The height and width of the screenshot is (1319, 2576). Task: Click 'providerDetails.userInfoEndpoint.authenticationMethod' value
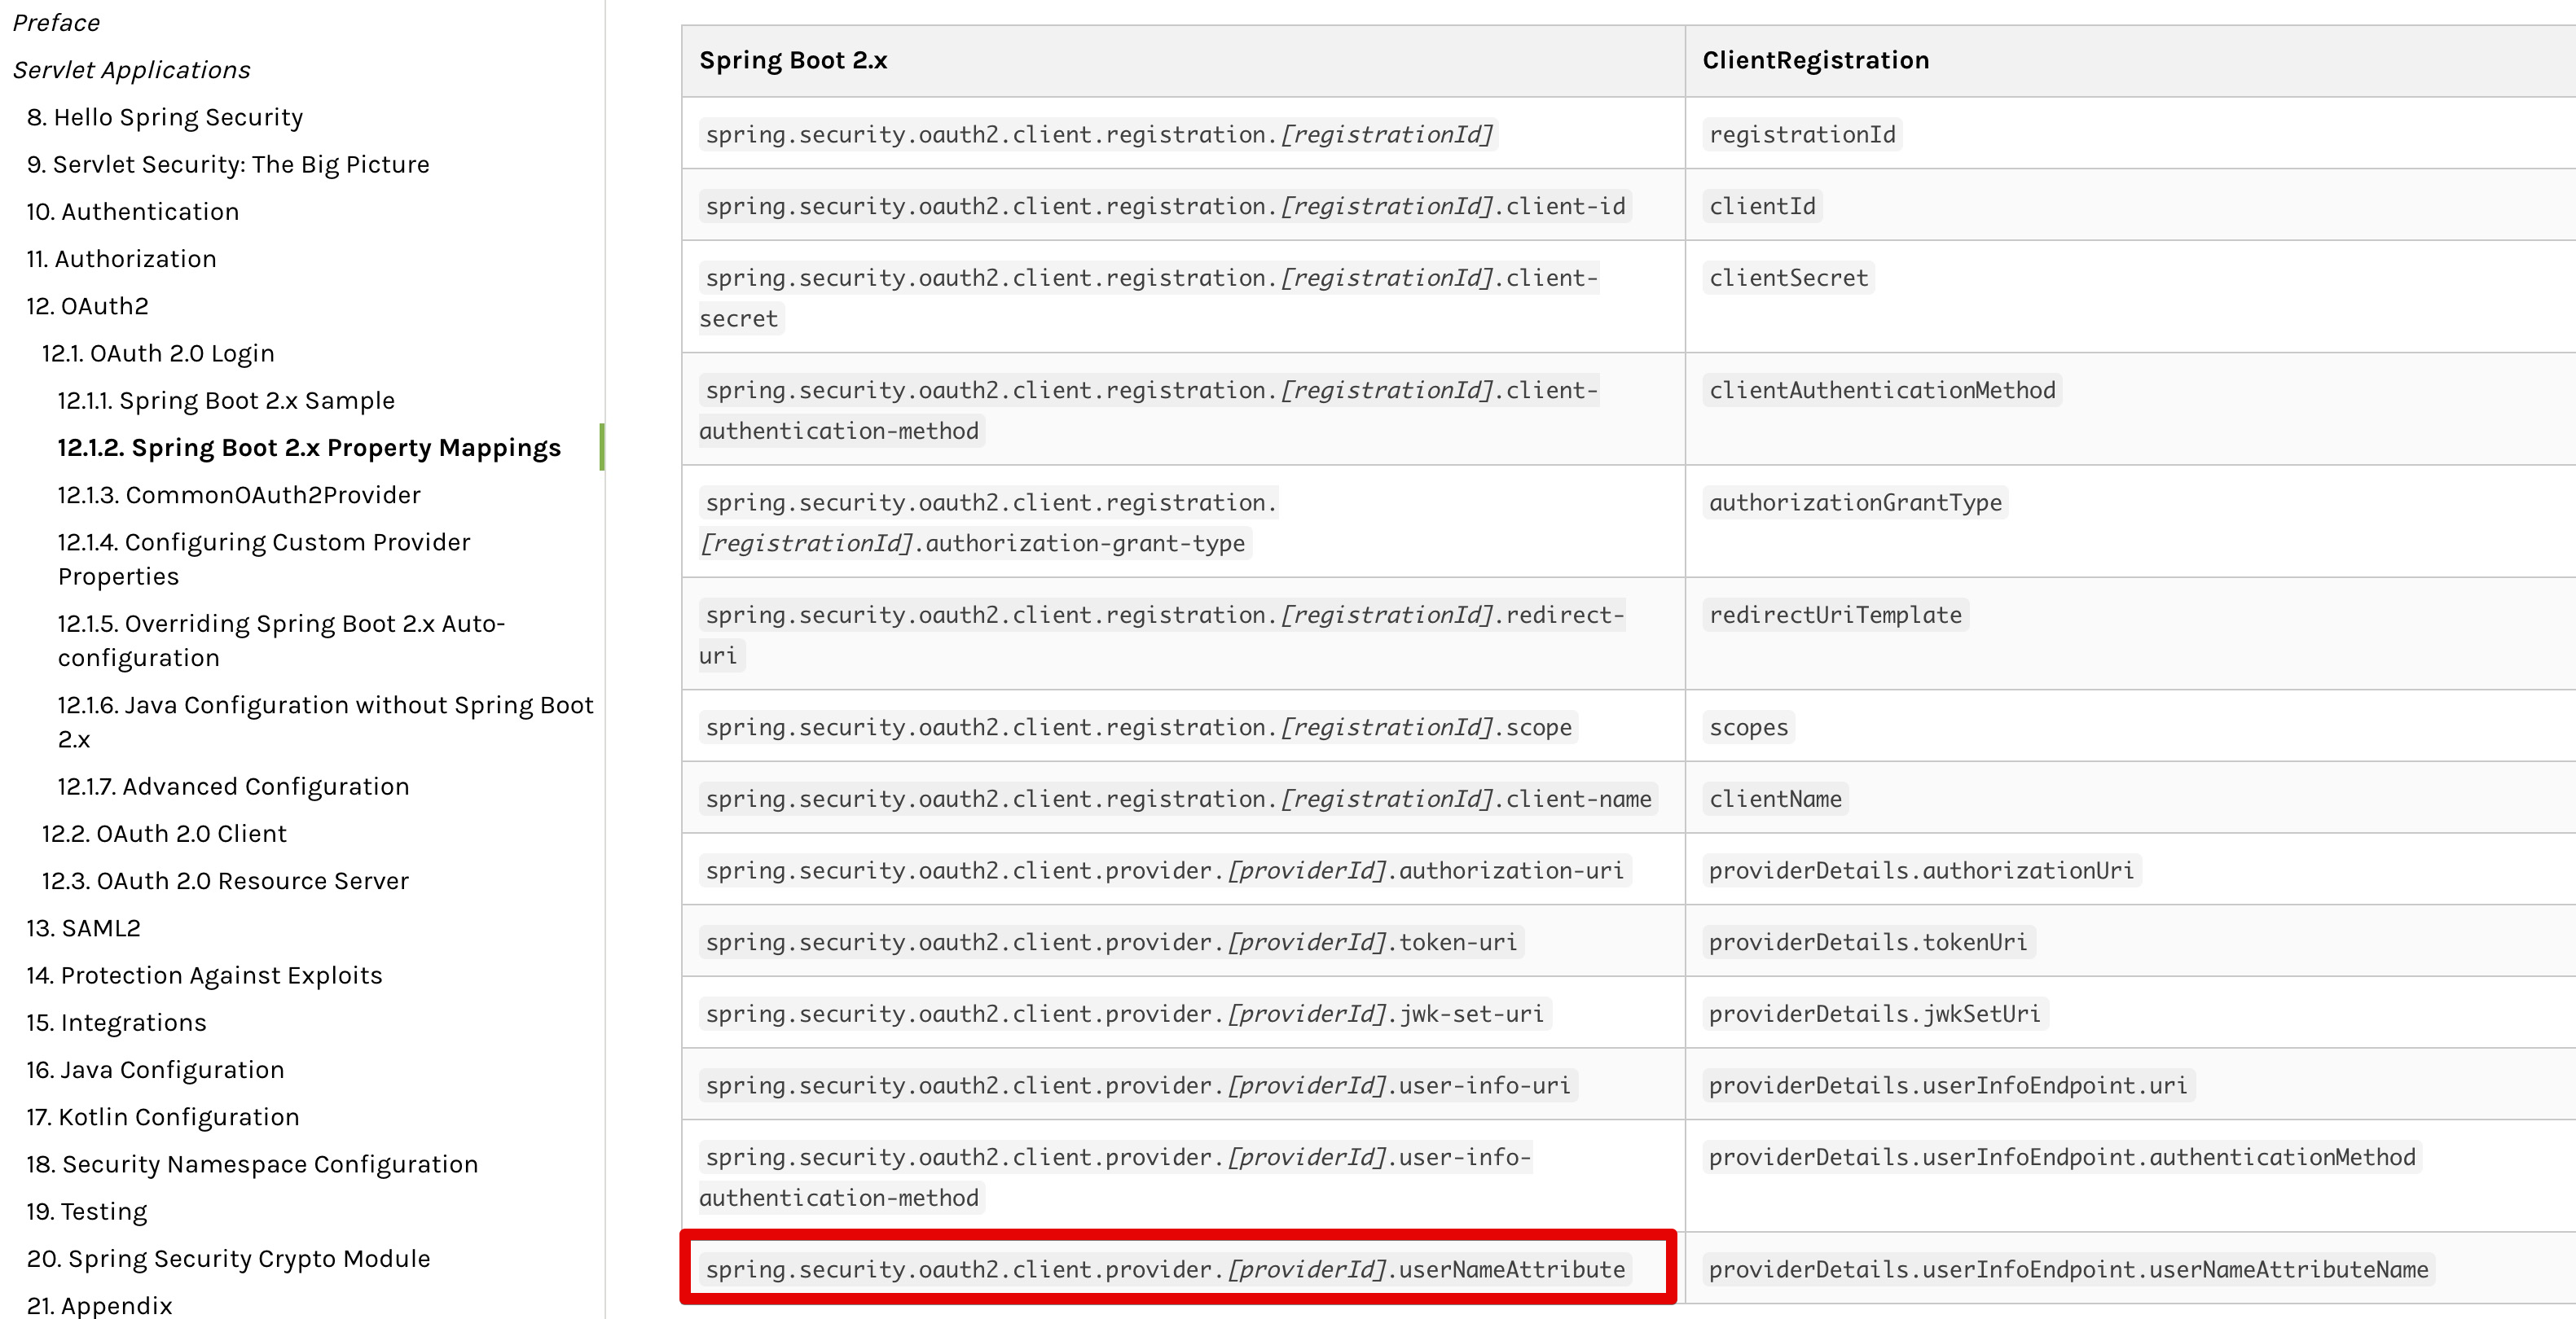coord(2062,1157)
